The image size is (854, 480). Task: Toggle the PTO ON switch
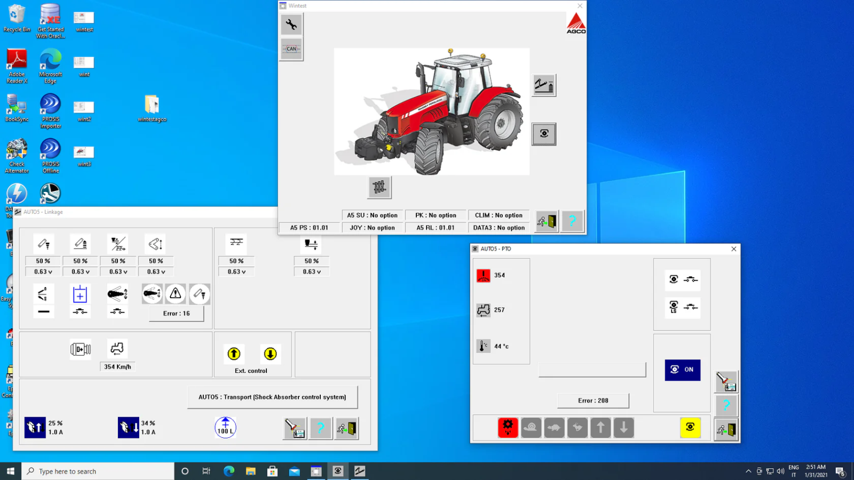tap(682, 370)
